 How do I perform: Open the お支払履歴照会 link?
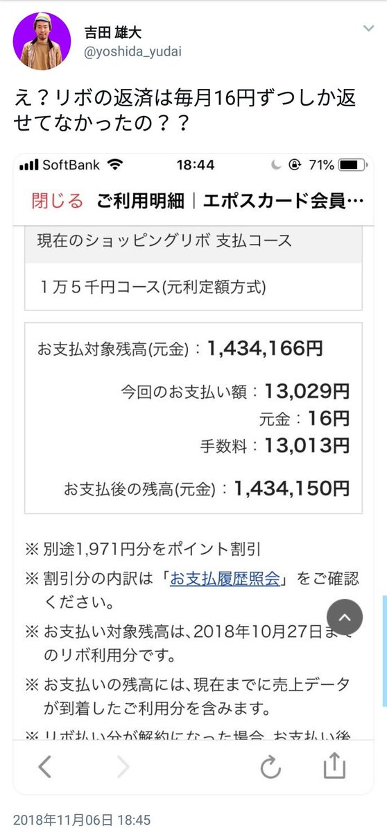(225, 579)
